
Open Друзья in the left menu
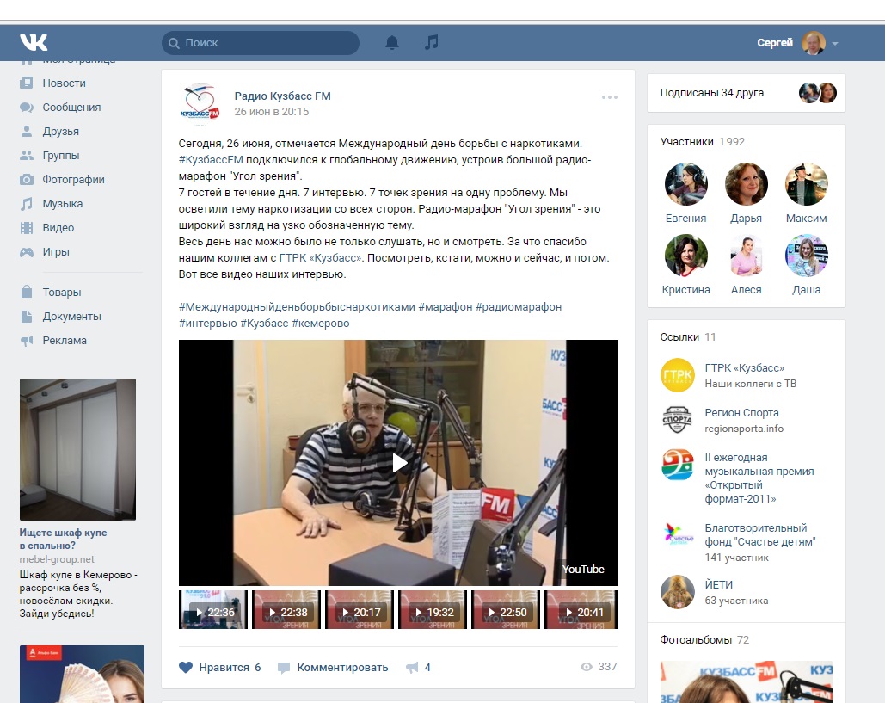61,132
